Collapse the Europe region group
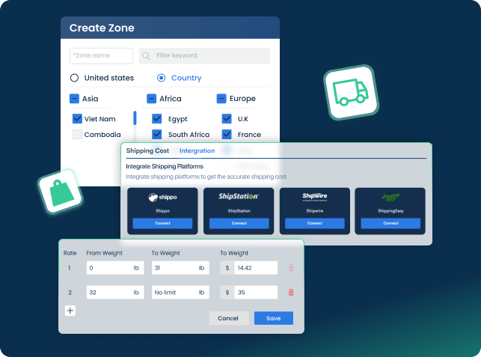Image resolution: width=481 pixels, height=357 pixels. coord(221,99)
